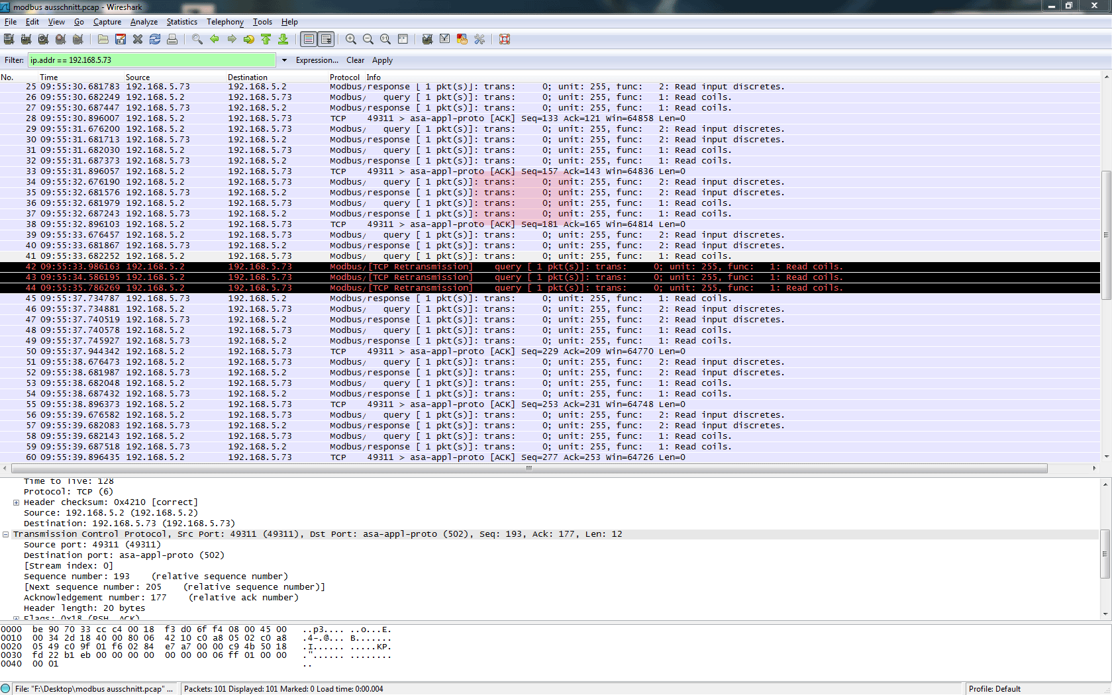The height and width of the screenshot is (695, 1112).
Task: Save this capture file icon
Action: (121, 39)
